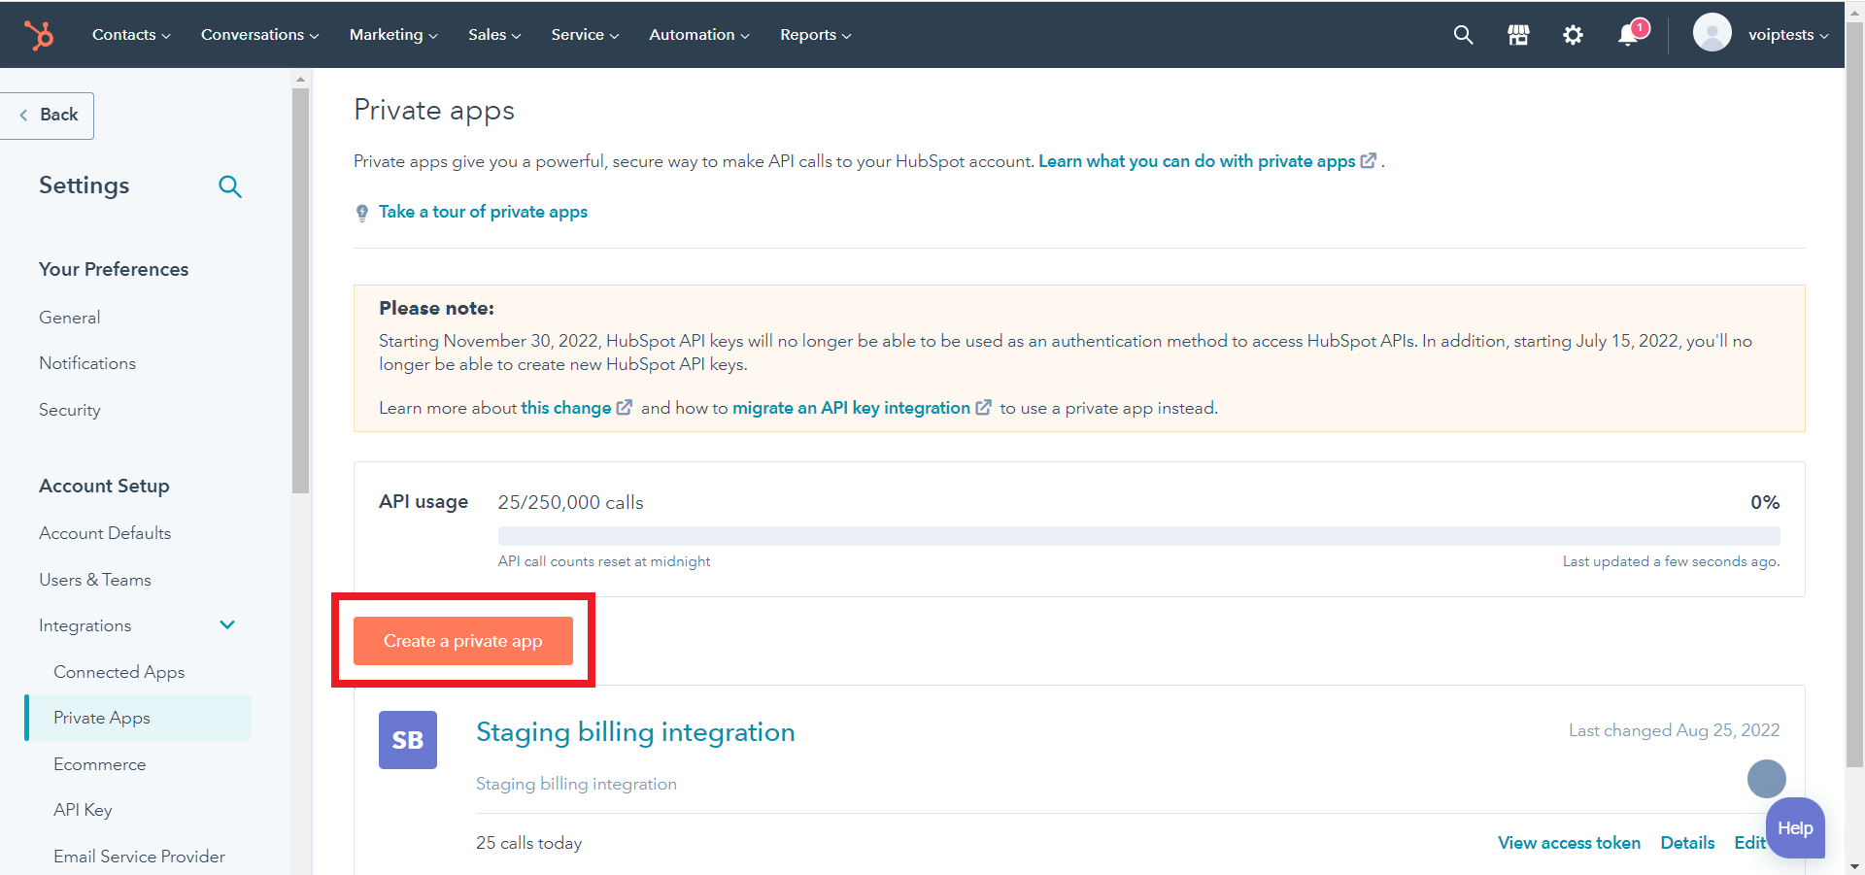Select Private Apps in sidebar
The height and width of the screenshot is (875, 1865).
tap(138, 718)
